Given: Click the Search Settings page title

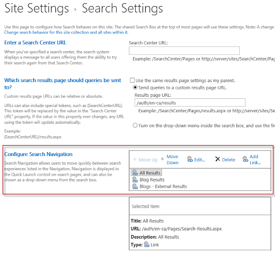Looking at the screenshot, I should [x=122, y=8].
